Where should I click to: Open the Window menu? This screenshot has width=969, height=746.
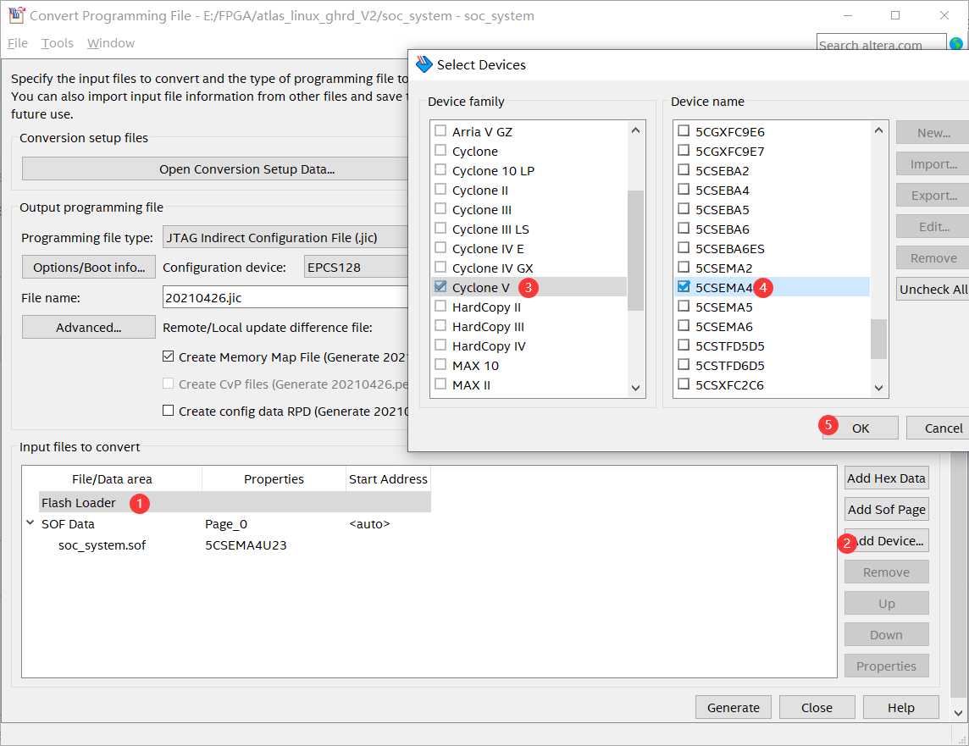click(111, 43)
